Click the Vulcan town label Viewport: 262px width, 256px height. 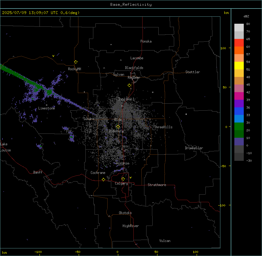coord(165,241)
